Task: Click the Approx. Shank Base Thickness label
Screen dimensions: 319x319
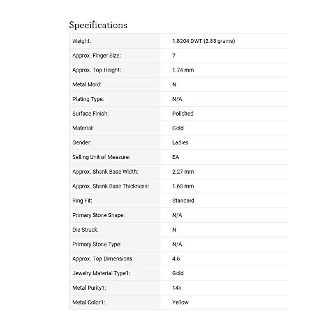Action: [x=110, y=186]
